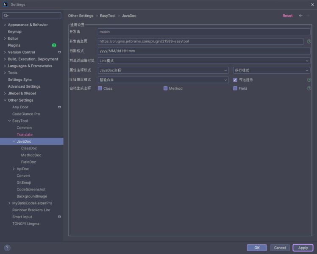Uncheck the 气泡提示 checkbox

point(235,80)
